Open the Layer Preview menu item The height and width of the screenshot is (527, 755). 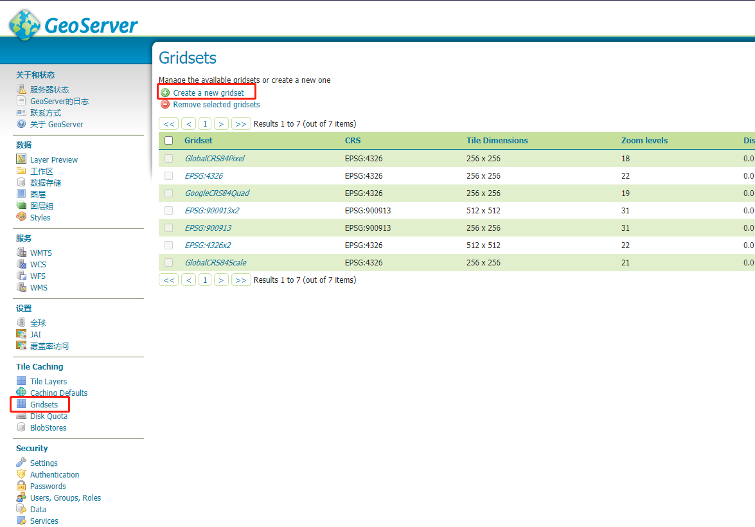pos(54,159)
